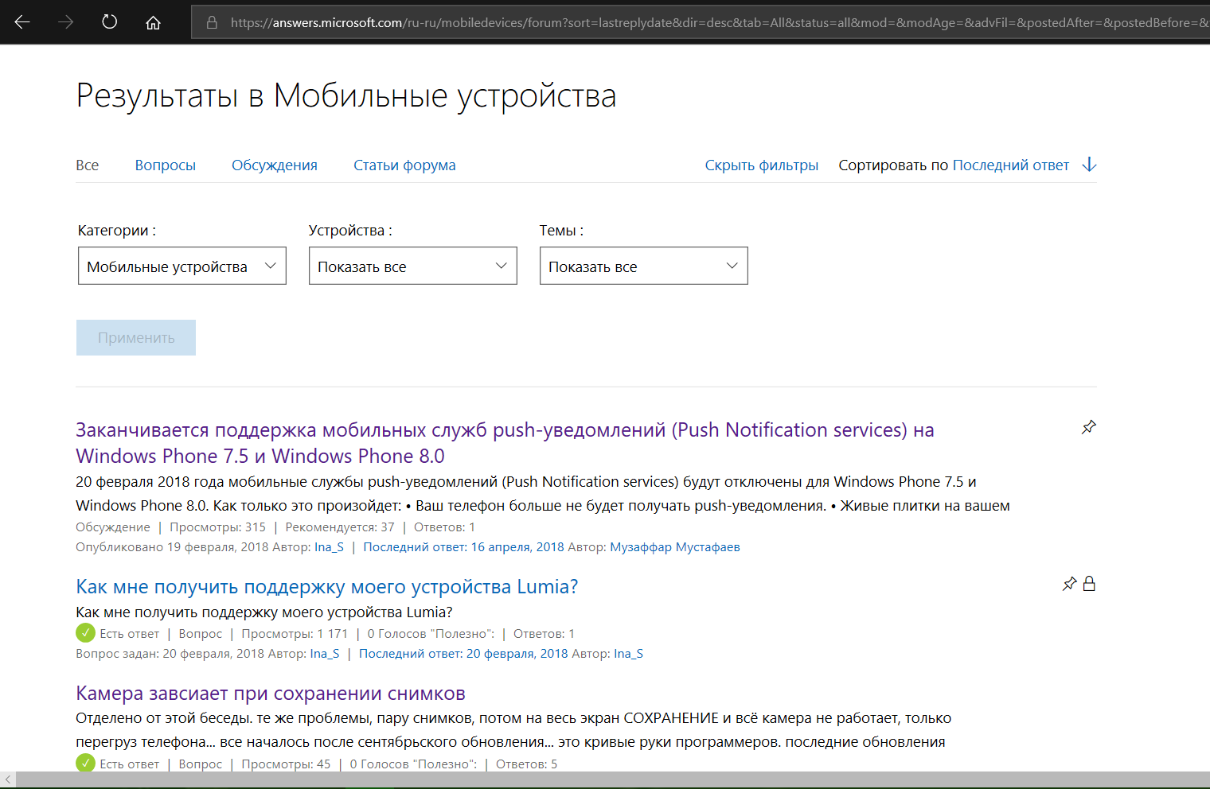Screen dimensions: 1210x789
Task: Click Просмотры: 45 text
Action: pos(286,764)
